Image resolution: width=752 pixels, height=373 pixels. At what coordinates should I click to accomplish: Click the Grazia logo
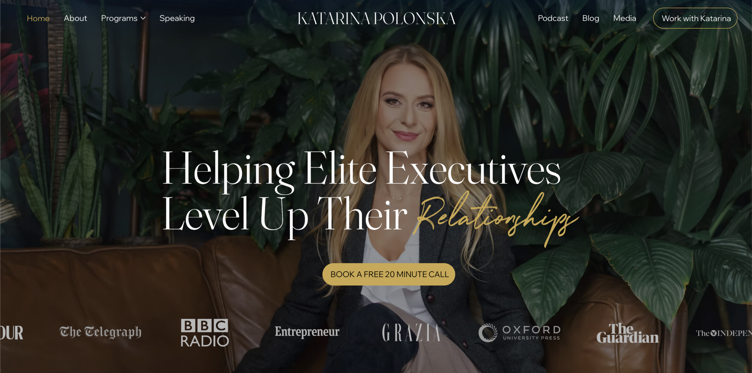pos(411,333)
